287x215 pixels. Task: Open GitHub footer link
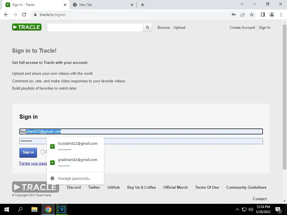point(114,187)
